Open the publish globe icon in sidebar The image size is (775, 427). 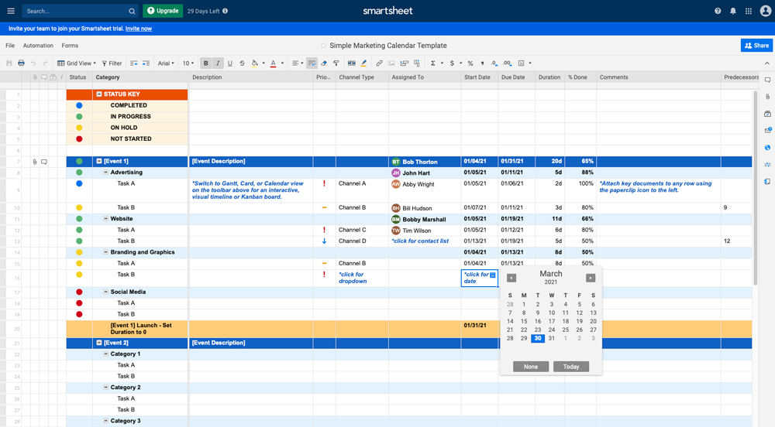[x=767, y=148]
